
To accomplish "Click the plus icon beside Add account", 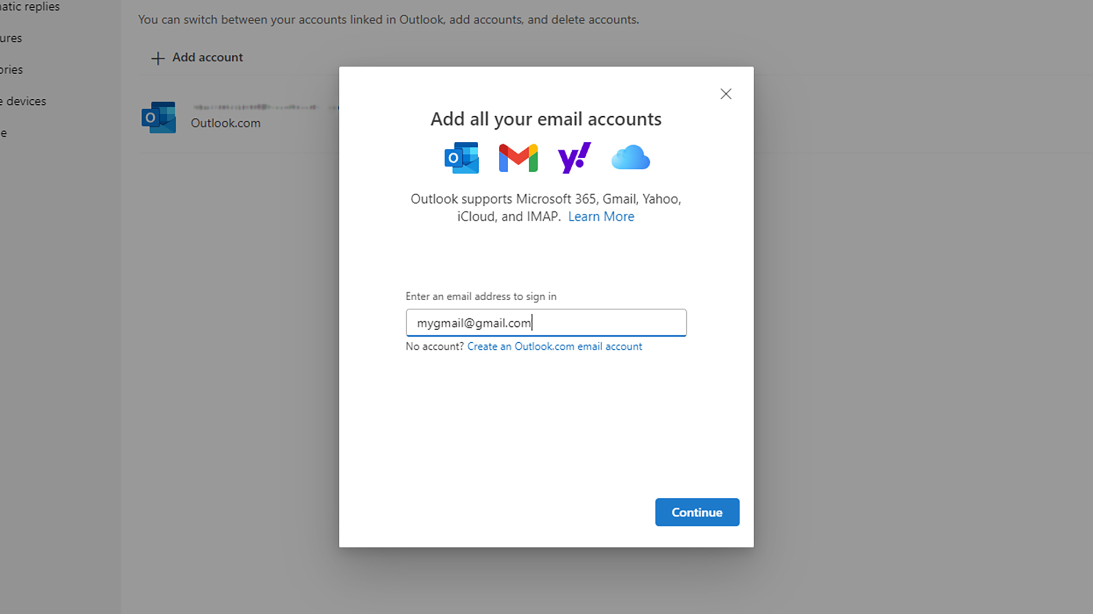I will (157, 58).
